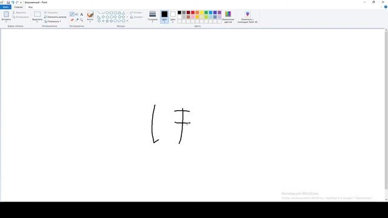The image size is (388, 218).
Task: Click the Save icon in title bar
Action: pos(8,2)
